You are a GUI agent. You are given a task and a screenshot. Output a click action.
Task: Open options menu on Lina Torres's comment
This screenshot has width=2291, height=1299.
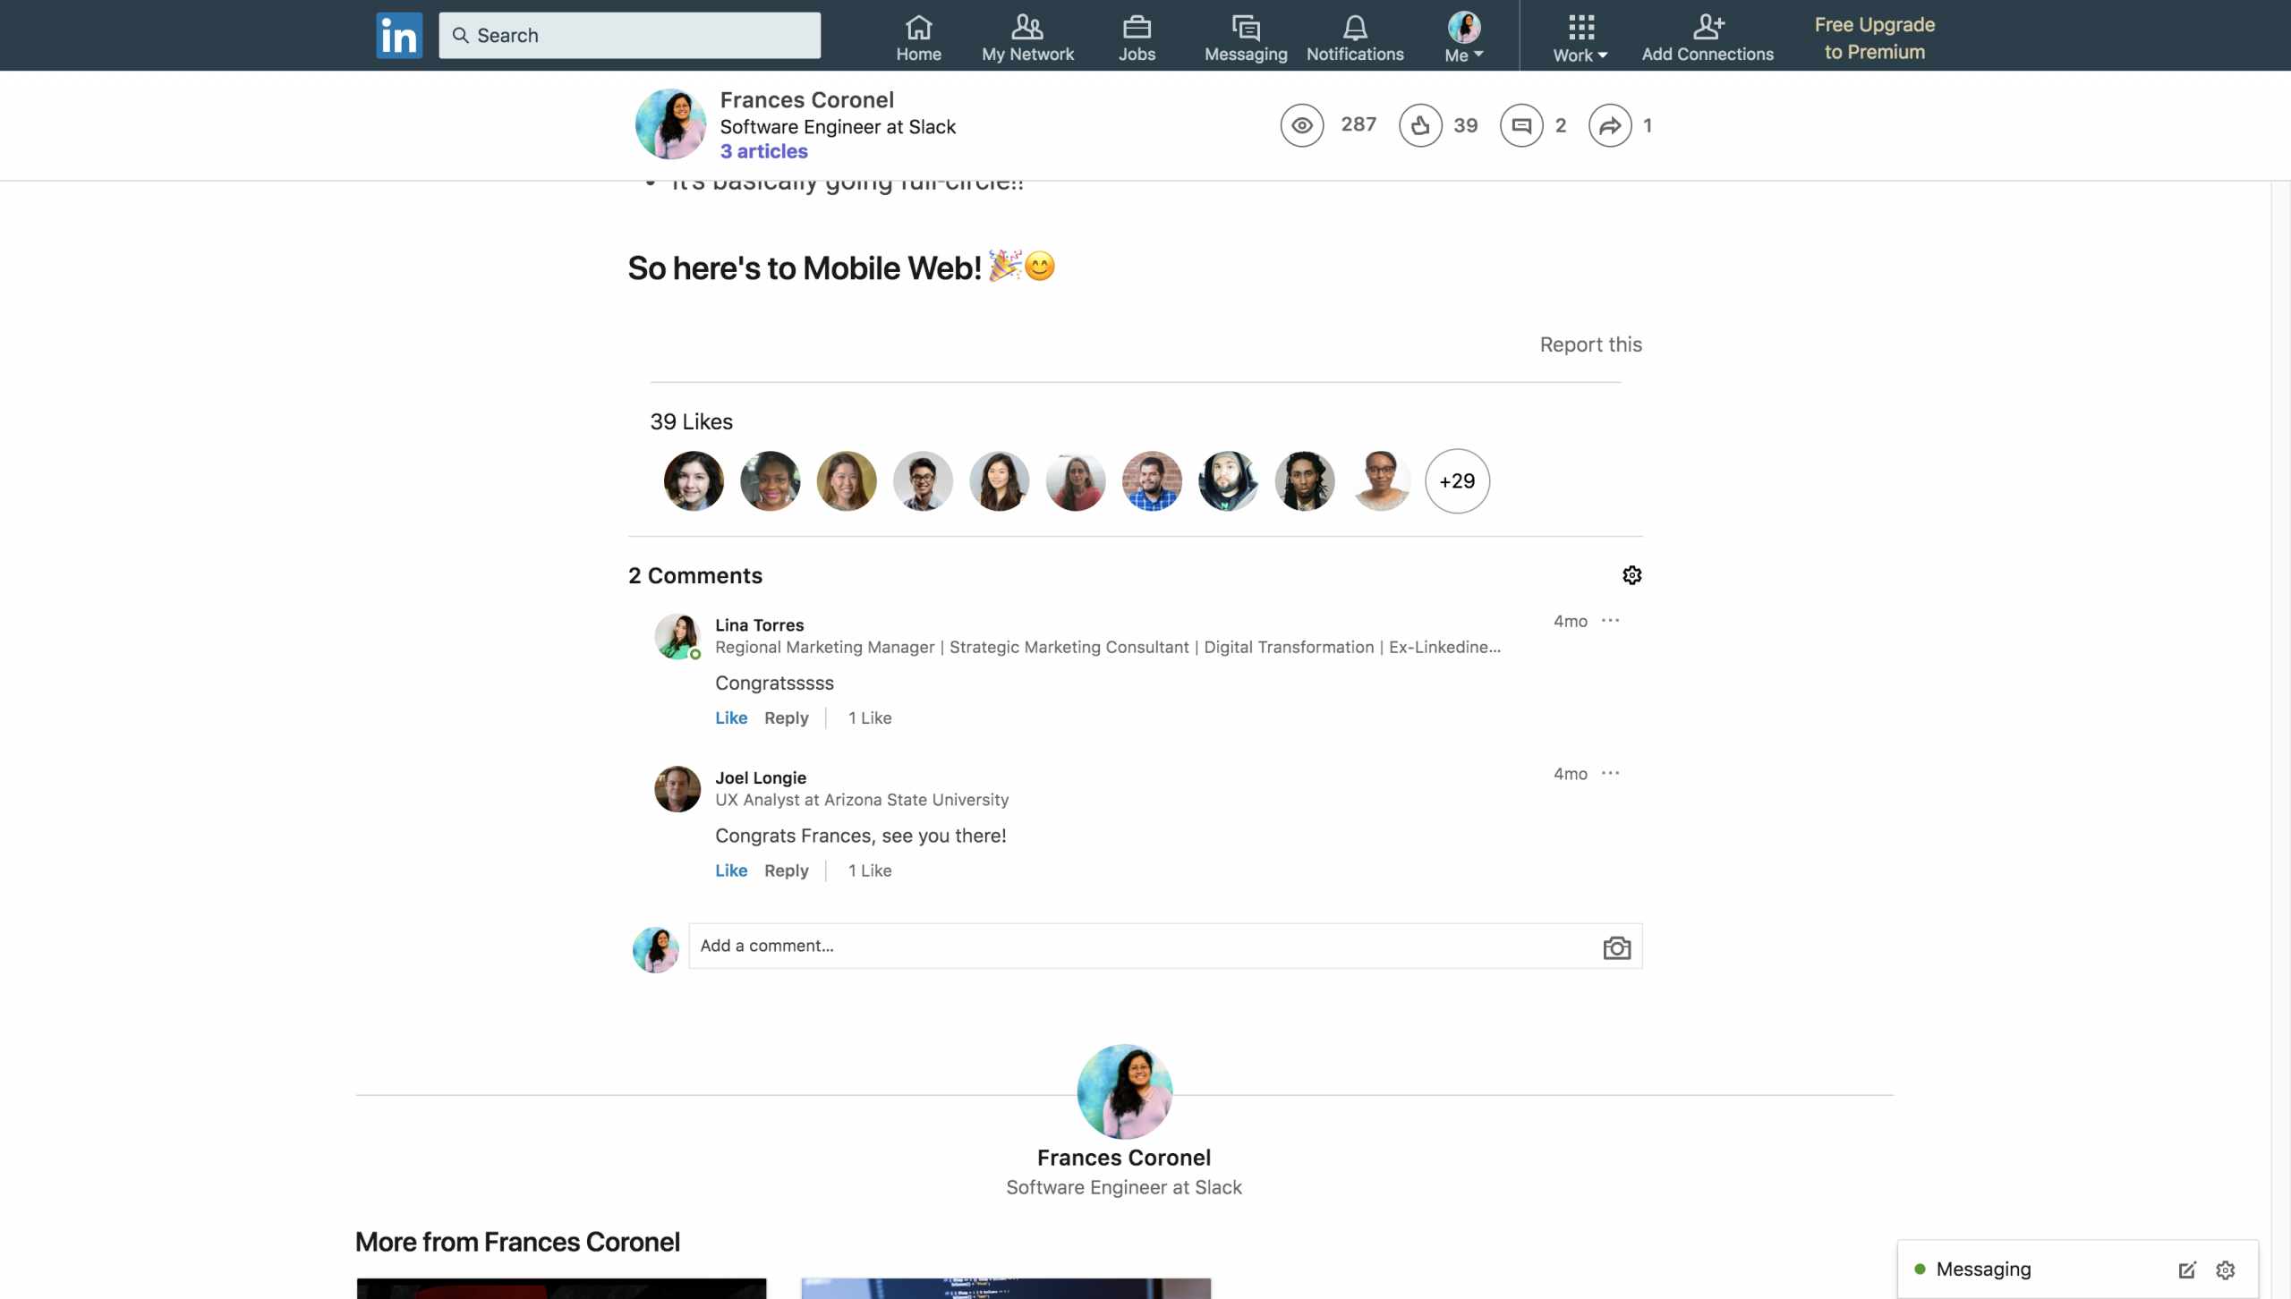click(1610, 621)
